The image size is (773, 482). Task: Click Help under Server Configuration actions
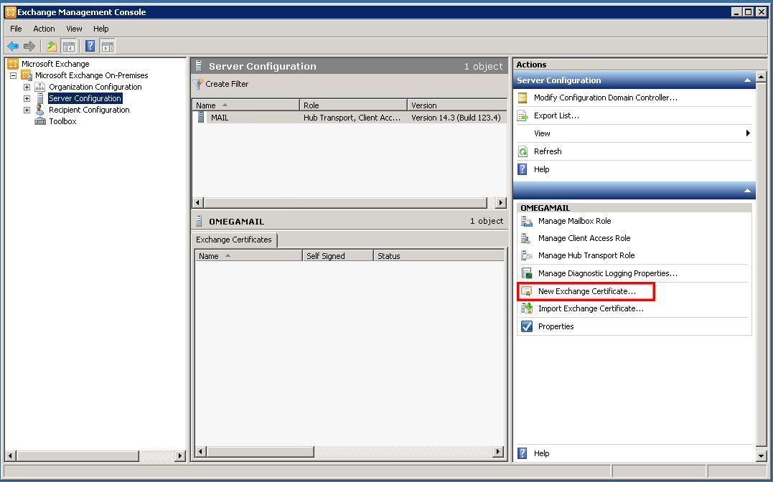[541, 169]
